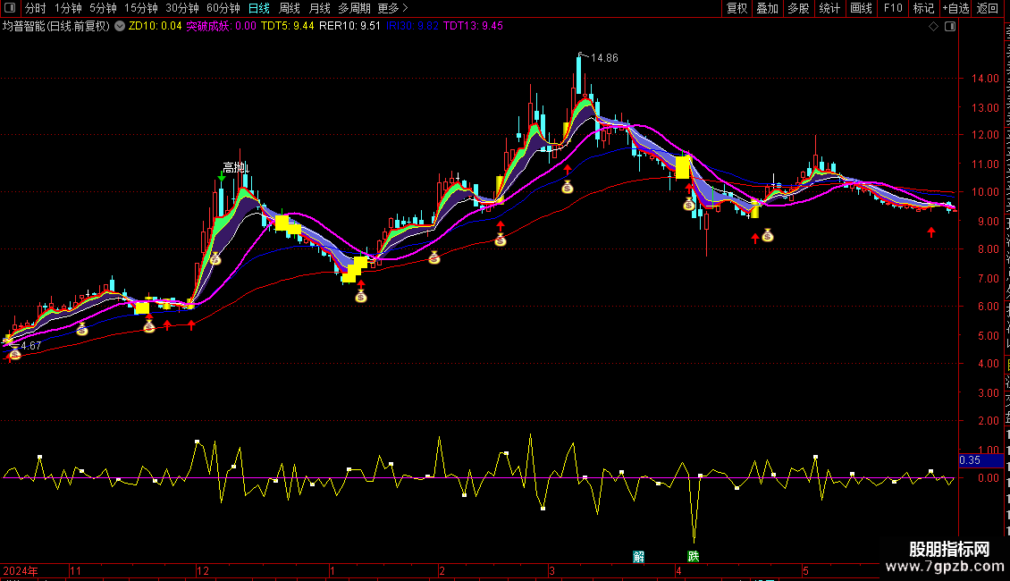Open the indicator dropdown next to 均普智能

[120, 27]
